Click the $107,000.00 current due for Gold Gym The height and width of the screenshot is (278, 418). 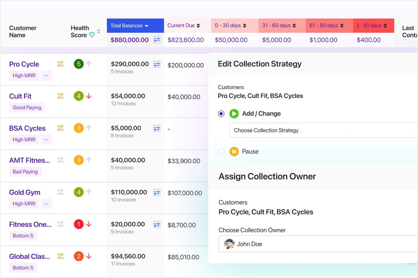(185, 193)
